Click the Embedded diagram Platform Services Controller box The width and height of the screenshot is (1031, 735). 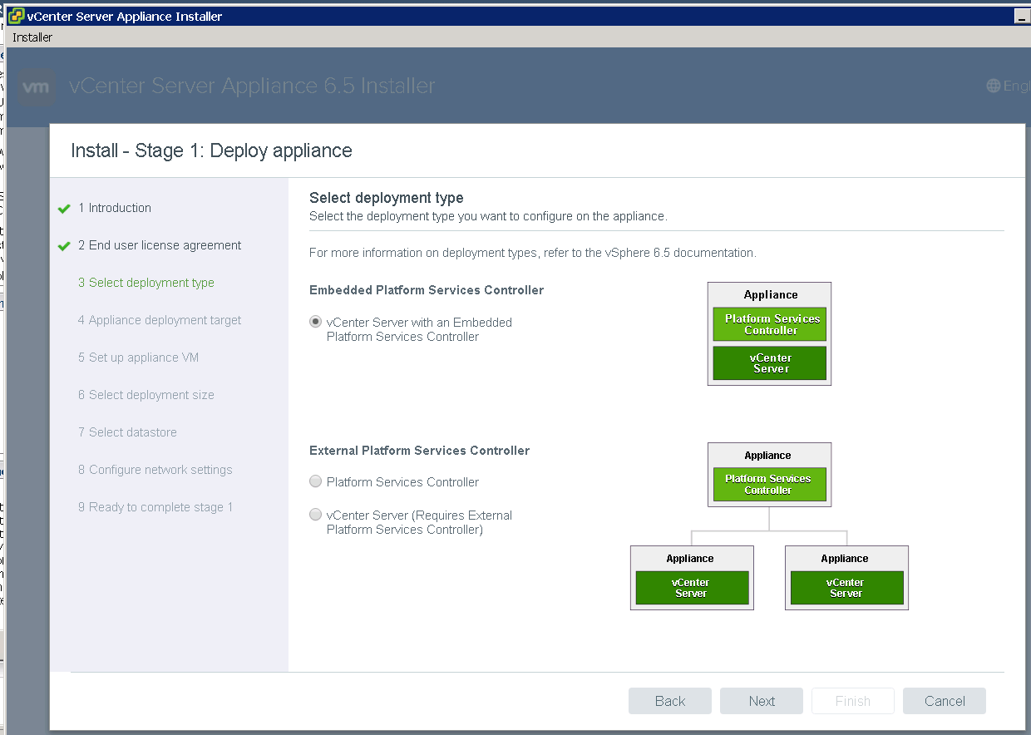coord(770,324)
